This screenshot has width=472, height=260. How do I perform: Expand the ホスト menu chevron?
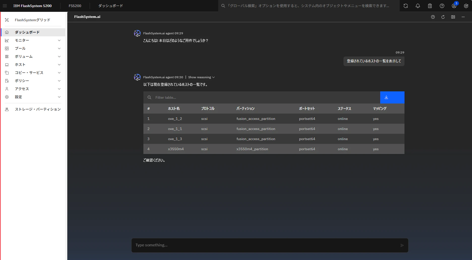pos(59,65)
